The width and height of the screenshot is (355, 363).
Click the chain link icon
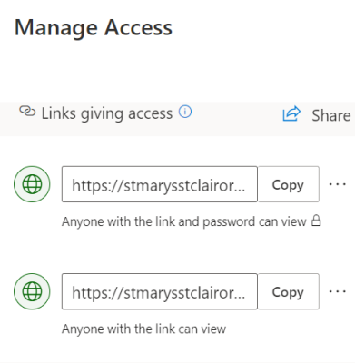27,111
